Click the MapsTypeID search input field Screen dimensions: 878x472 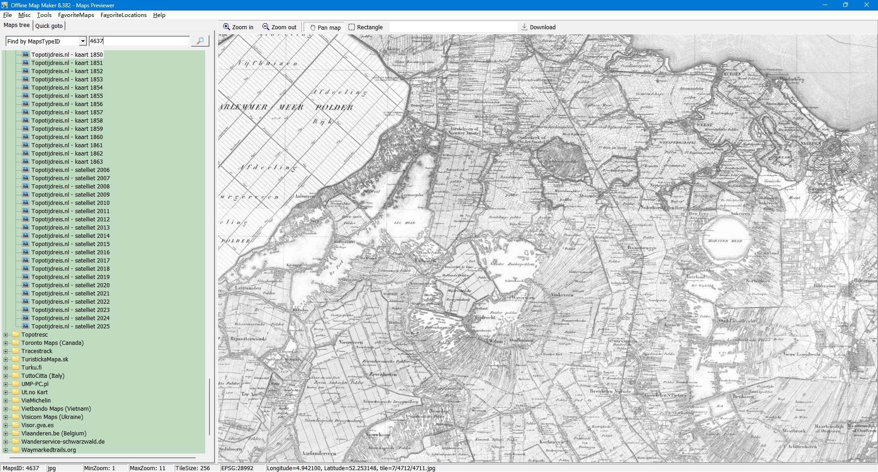(x=139, y=41)
